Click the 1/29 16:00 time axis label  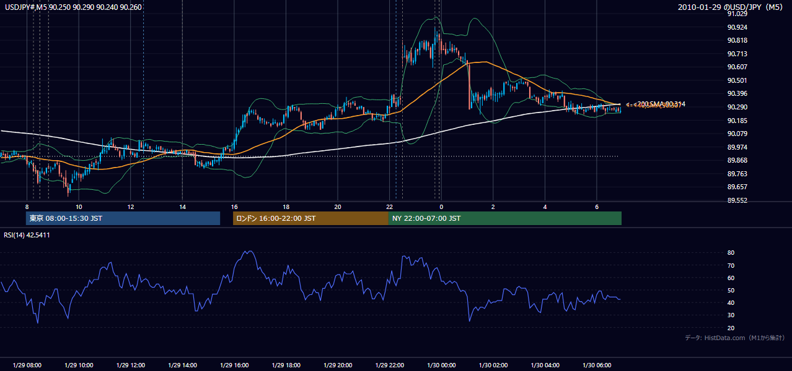[x=234, y=365]
